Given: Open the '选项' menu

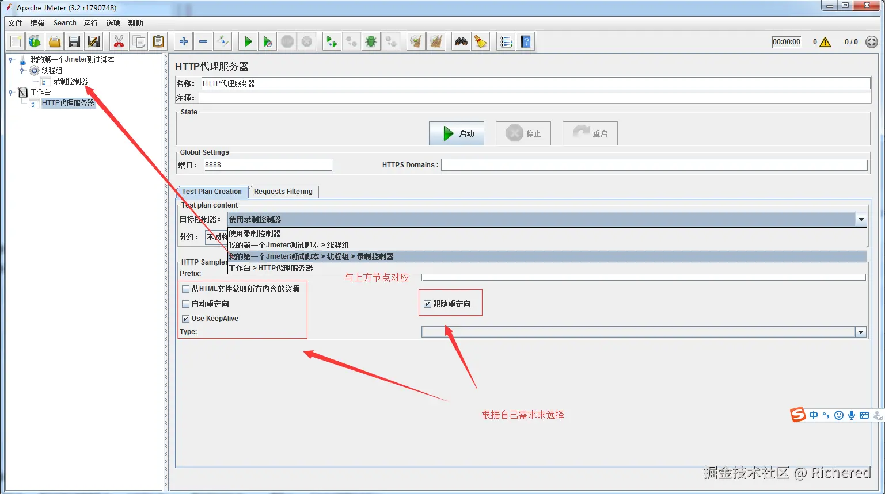Looking at the screenshot, I should point(113,23).
